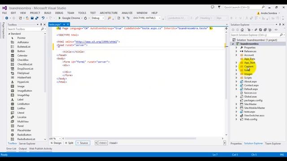Click the notifications filter icon in title bar
This screenshot has height=161, width=287.
click(x=219, y=7)
